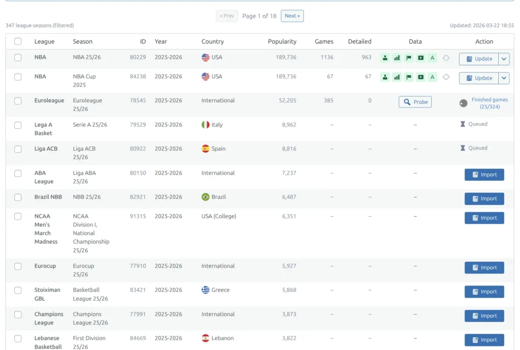Click the grey sync icon in the NBA 25/26 row
Image resolution: width=520 pixels, height=350 pixels.
pyautogui.click(x=446, y=58)
